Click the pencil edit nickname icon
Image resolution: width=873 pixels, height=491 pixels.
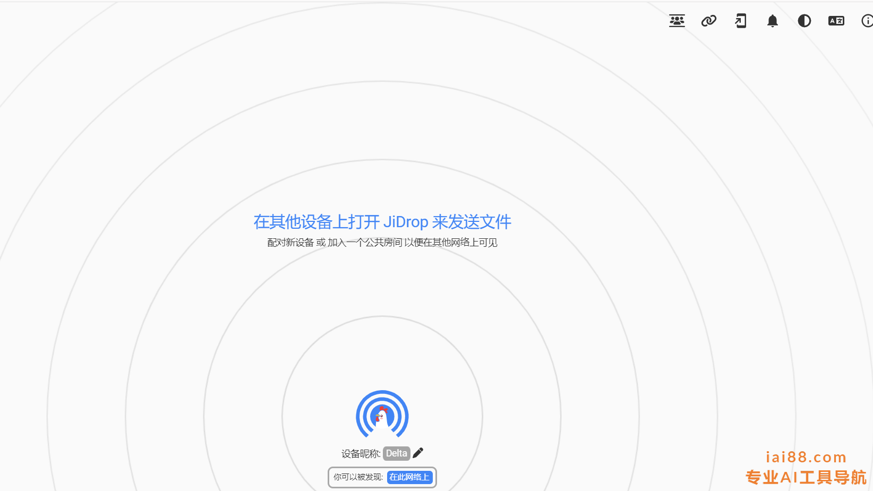[418, 453]
